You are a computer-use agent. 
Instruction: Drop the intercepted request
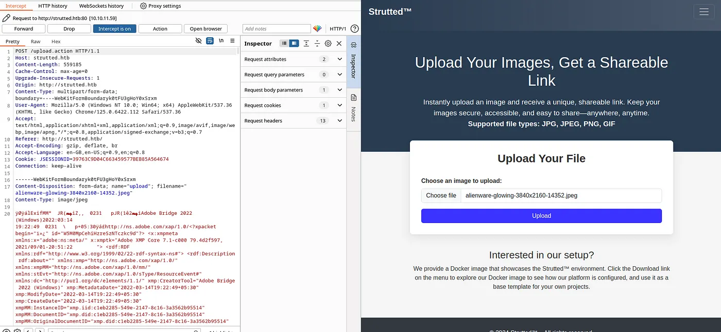(69, 29)
